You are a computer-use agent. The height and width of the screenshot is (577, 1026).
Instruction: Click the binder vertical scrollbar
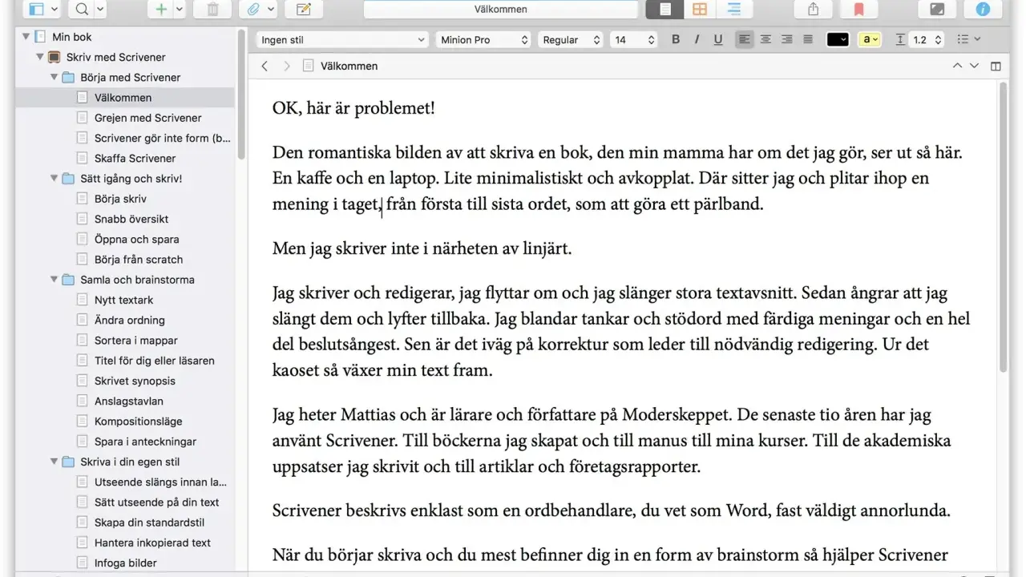[241, 95]
